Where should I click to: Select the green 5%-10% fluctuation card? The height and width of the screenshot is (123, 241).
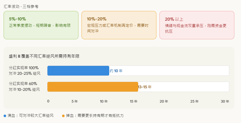point(41,25)
